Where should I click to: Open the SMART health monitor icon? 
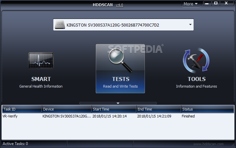coord(41,61)
